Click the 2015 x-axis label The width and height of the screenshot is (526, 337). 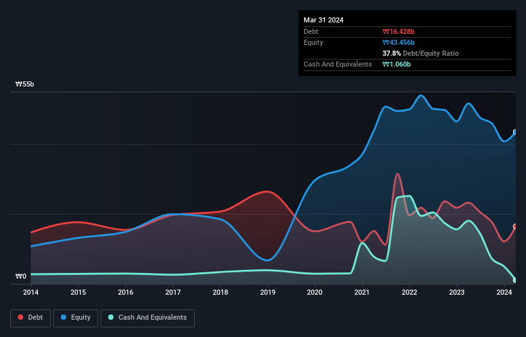(78, 292)
